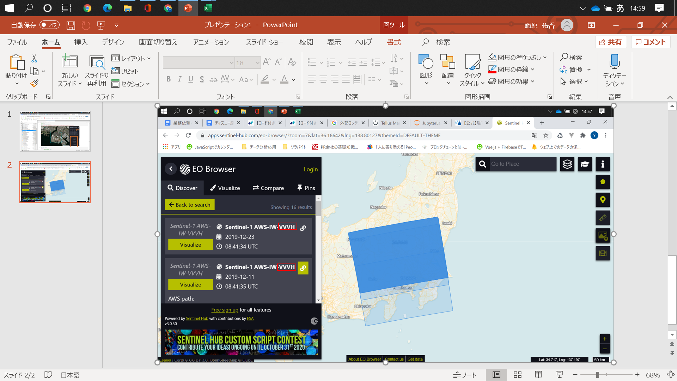This screenshot has height=381, width=677.
Task: Click the text highlight color swatch button
Action: [265, 79]
